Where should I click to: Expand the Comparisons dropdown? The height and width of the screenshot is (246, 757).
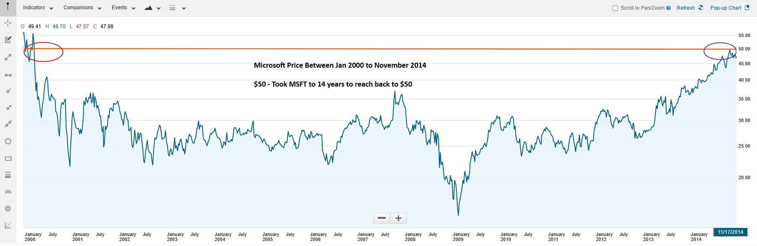point(82,8)
